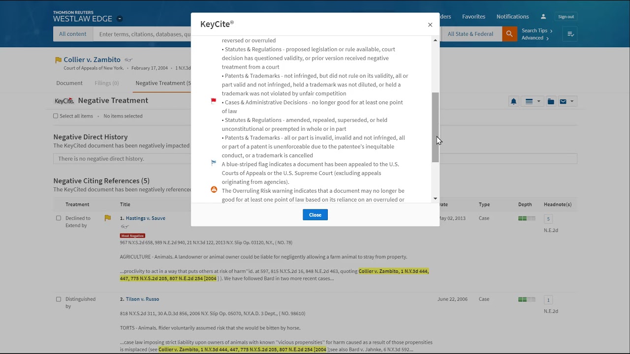Click the glasses icon under Hastings v. Sauve

click(x=125, y=227)
